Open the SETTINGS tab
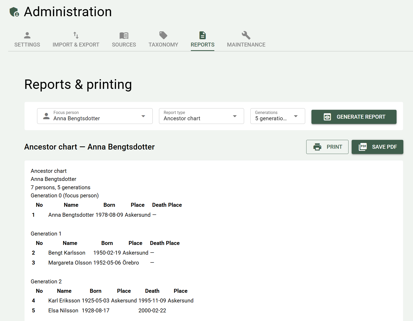Viewport: 413px width, 321px height. (27, 39)
